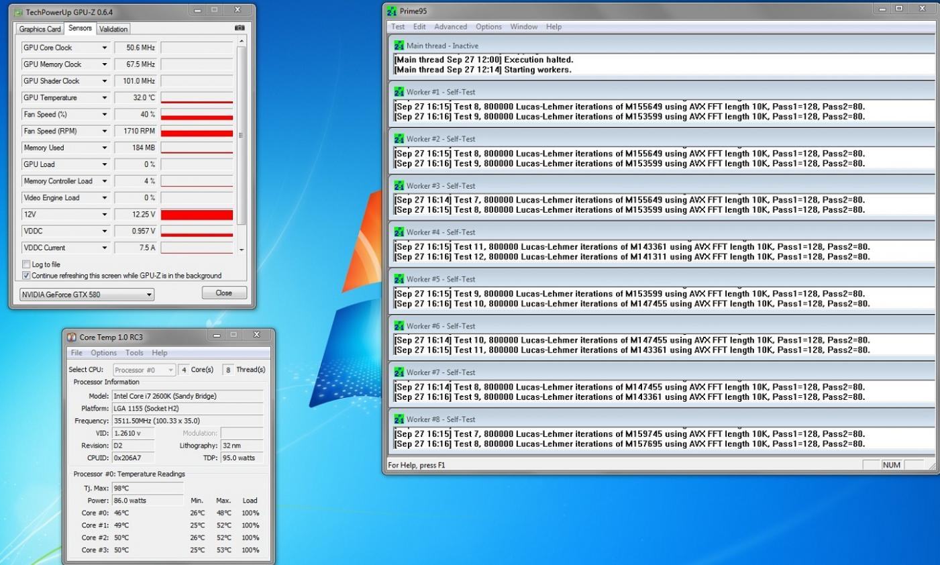Click the Core #0 temperature reading 46°C

121,513
